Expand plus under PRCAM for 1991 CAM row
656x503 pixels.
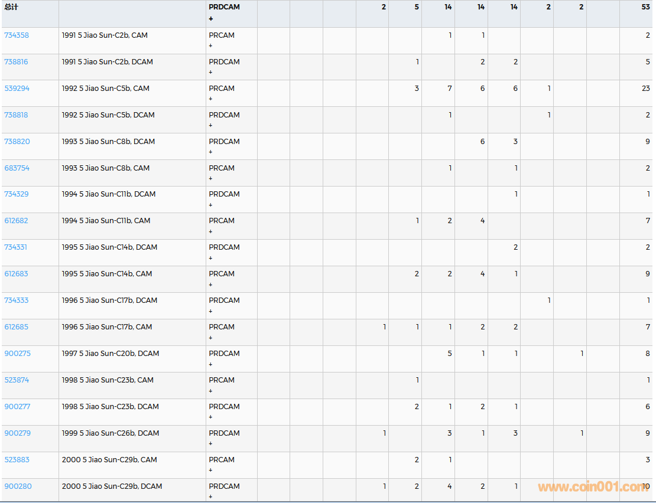click(210, 45)
